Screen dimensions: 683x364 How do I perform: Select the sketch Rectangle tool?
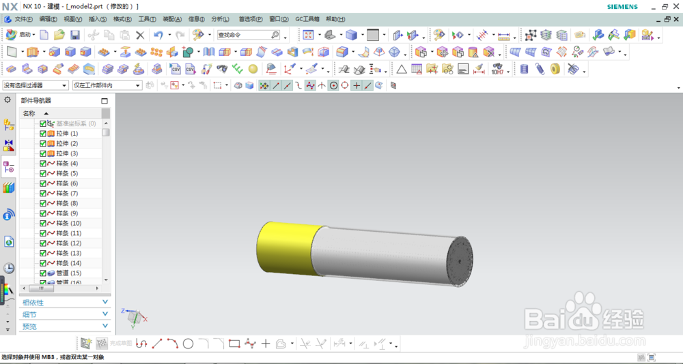point(234,344)
